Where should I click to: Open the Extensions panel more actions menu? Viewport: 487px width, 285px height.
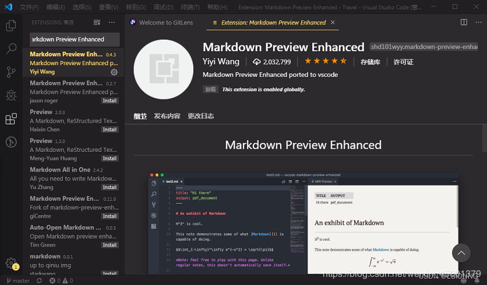click(x=112, y=22)
